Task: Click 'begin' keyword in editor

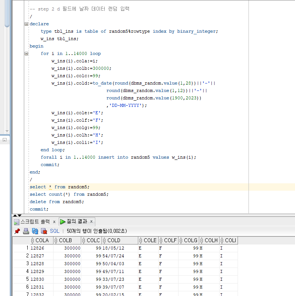Action: 36,46
